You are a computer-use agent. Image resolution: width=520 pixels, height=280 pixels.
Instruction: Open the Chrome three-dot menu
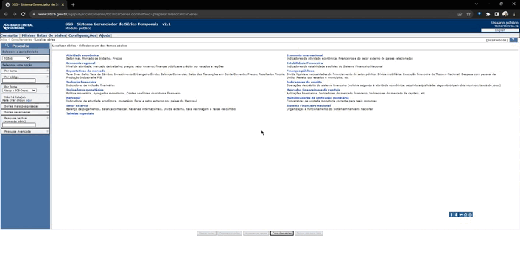(x=514, y=14)
